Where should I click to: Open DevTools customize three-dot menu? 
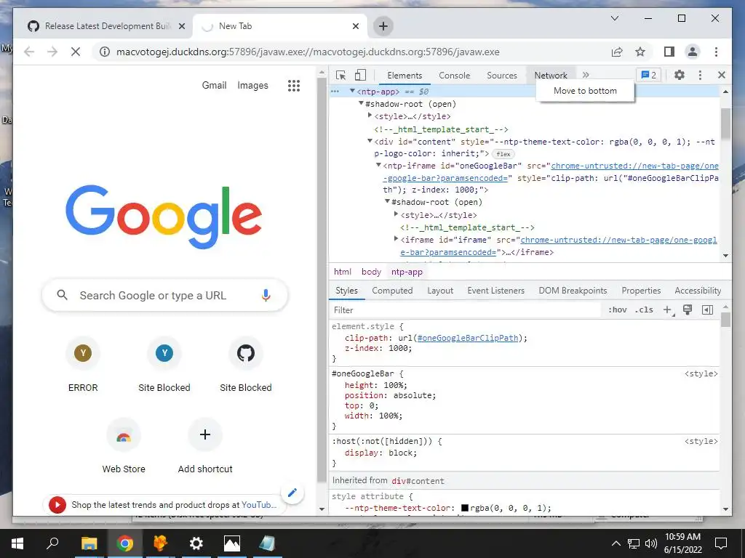click(700, 75)
